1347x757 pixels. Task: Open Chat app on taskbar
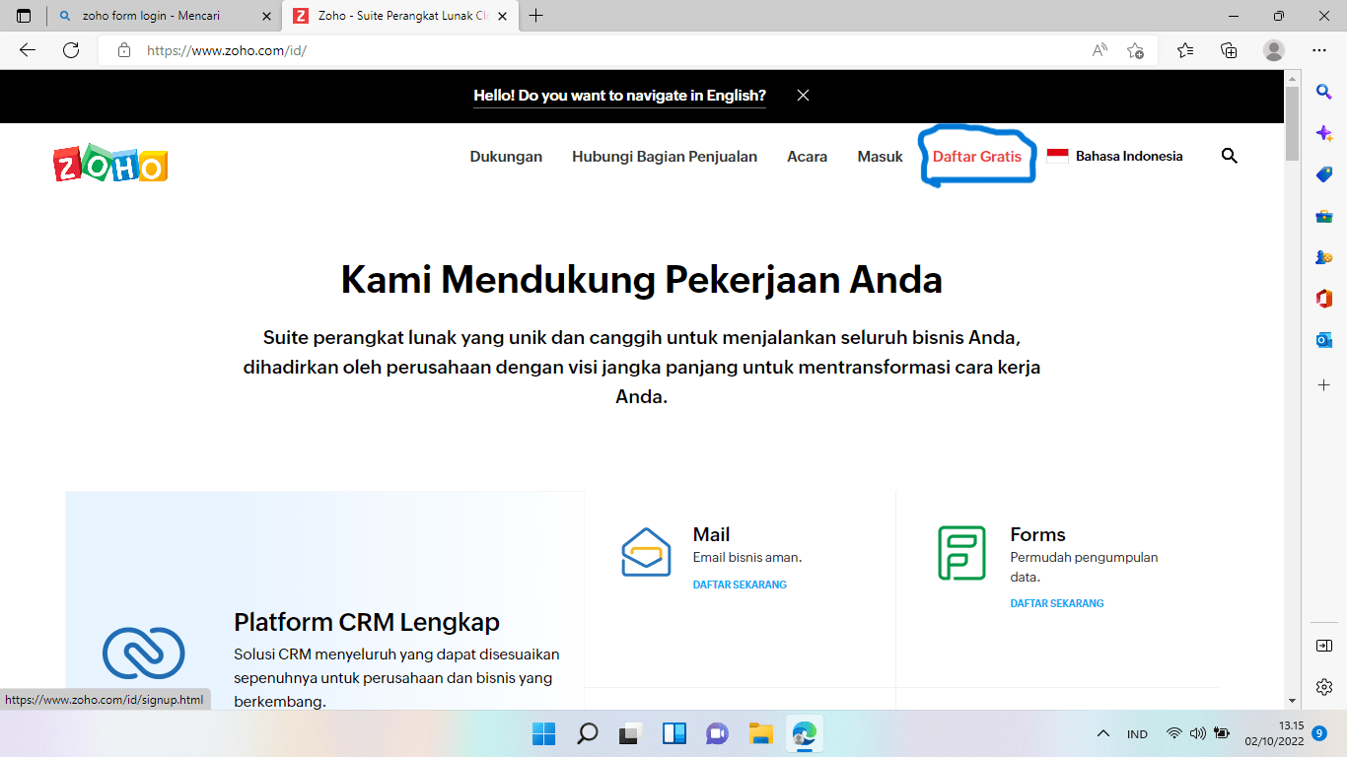pyautogui.click(x=717, y=733)
